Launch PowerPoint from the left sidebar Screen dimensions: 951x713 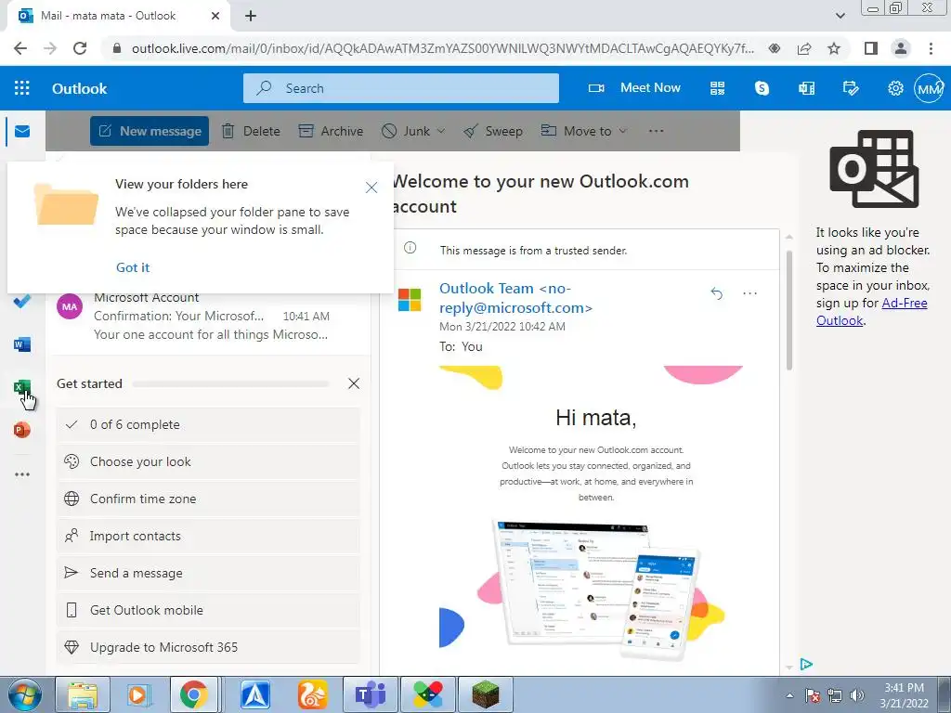22,430
